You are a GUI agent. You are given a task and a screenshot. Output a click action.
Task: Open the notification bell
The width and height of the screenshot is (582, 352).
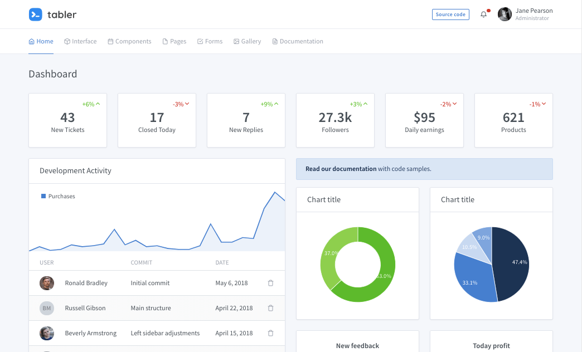483,14
